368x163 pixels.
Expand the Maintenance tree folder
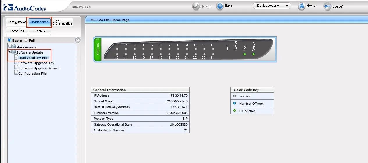click(x=10, y=46)
